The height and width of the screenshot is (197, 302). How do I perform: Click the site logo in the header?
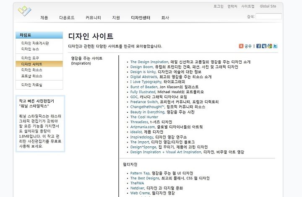[x=24, y=11]
